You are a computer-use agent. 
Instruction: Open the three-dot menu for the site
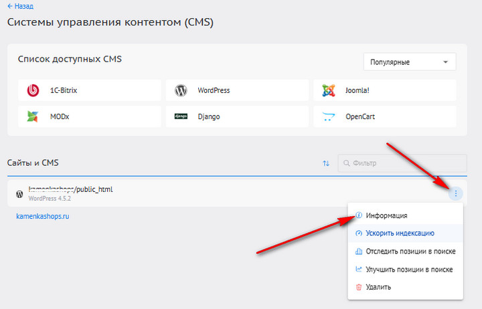(456, 193)
